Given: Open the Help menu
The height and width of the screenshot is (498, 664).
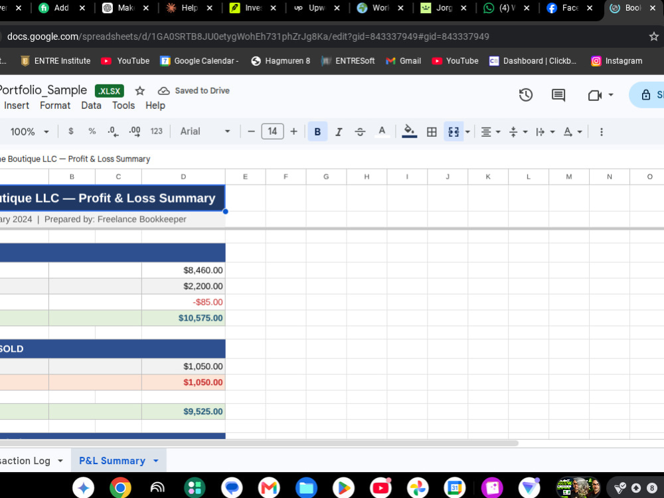Looking at the screenshot, I should 155,106.
